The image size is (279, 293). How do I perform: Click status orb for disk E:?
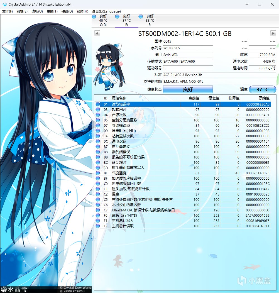click(x=117, y=16)
